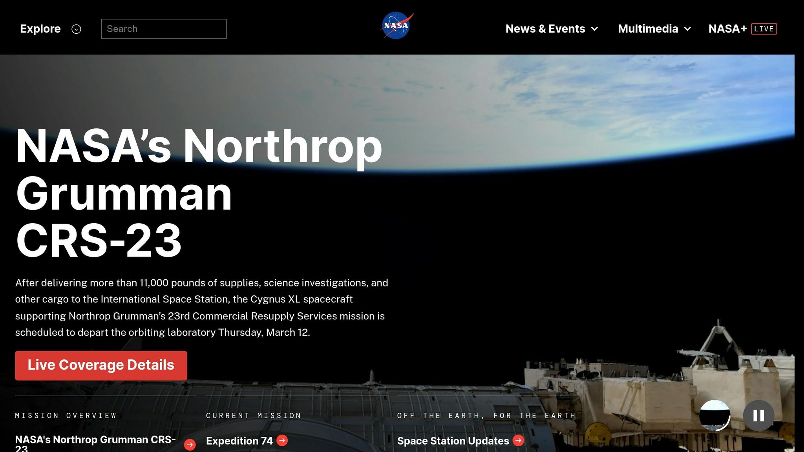Open the Expedition 74 link
The image size is (804, 452).
click(239, 441)
